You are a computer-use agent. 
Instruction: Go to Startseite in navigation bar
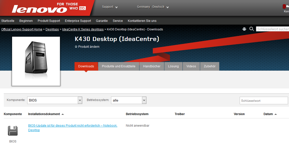(8, 21)
